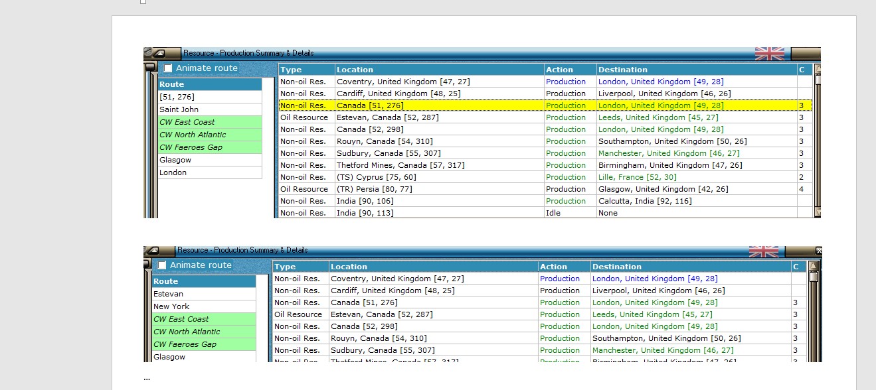Sort by Destination column in upper window
876x390 pixels.
click(x=697, y=70)
